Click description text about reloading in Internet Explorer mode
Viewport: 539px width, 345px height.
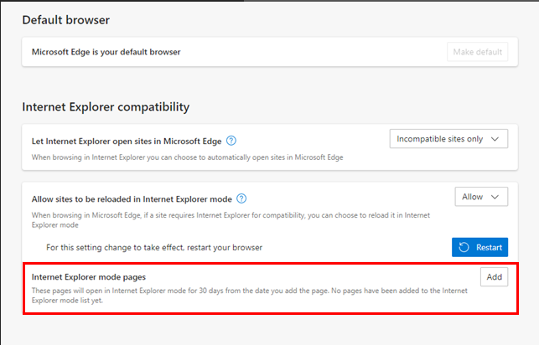[231, 220]
